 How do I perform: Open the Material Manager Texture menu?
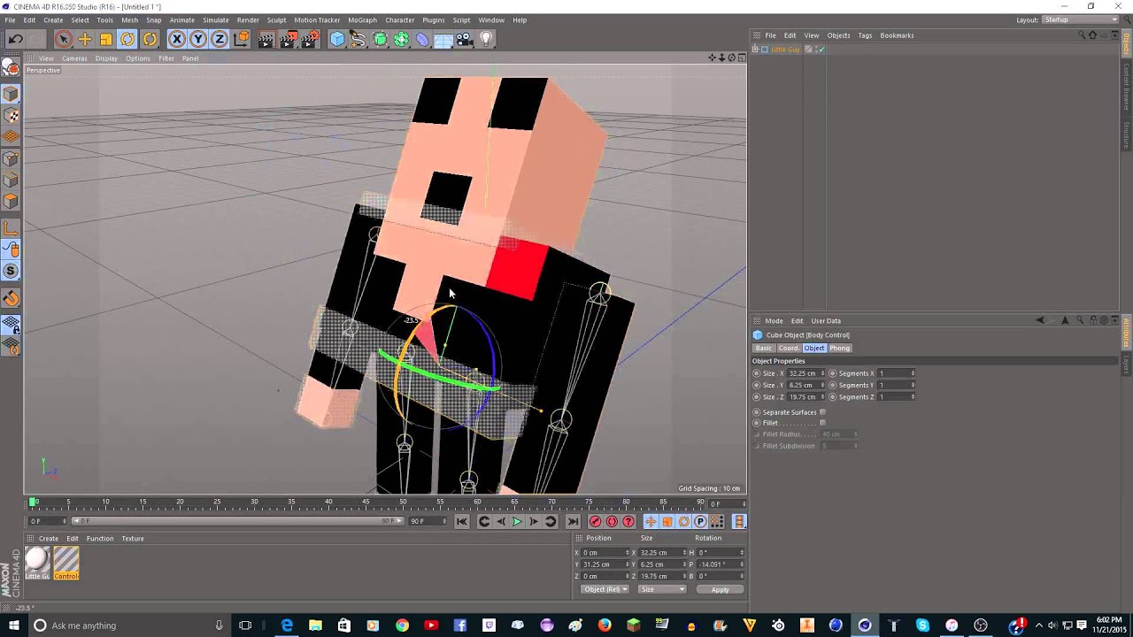(133, 538)
